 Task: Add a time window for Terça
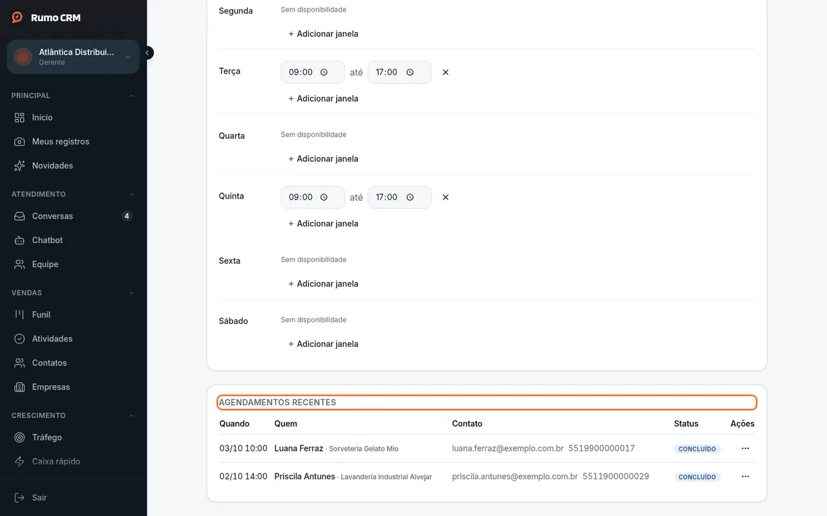(323, 99)
